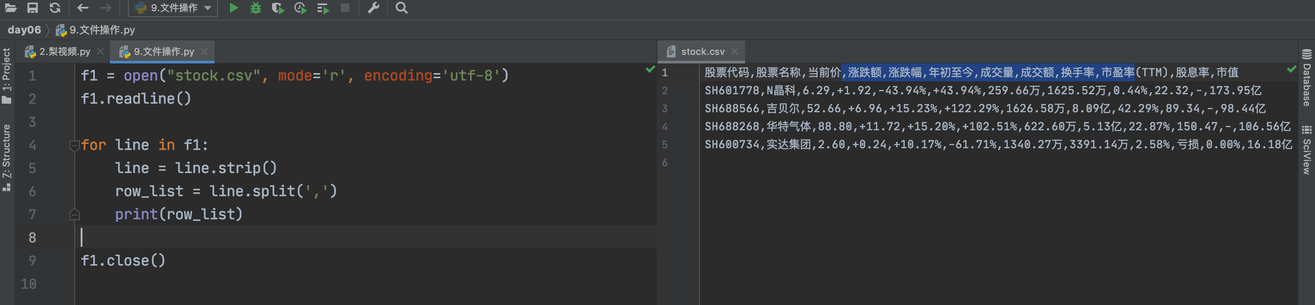The image size is (1315, 305).
Task: Navigate back with the left arrow
Action: click(x=83, y=8)
